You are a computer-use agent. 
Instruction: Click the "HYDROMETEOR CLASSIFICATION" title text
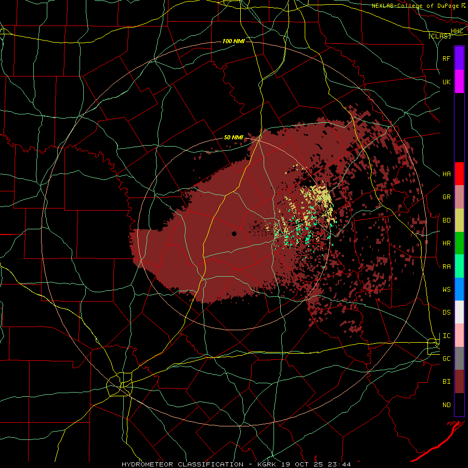pyautogui.click(x=183, y=464)
